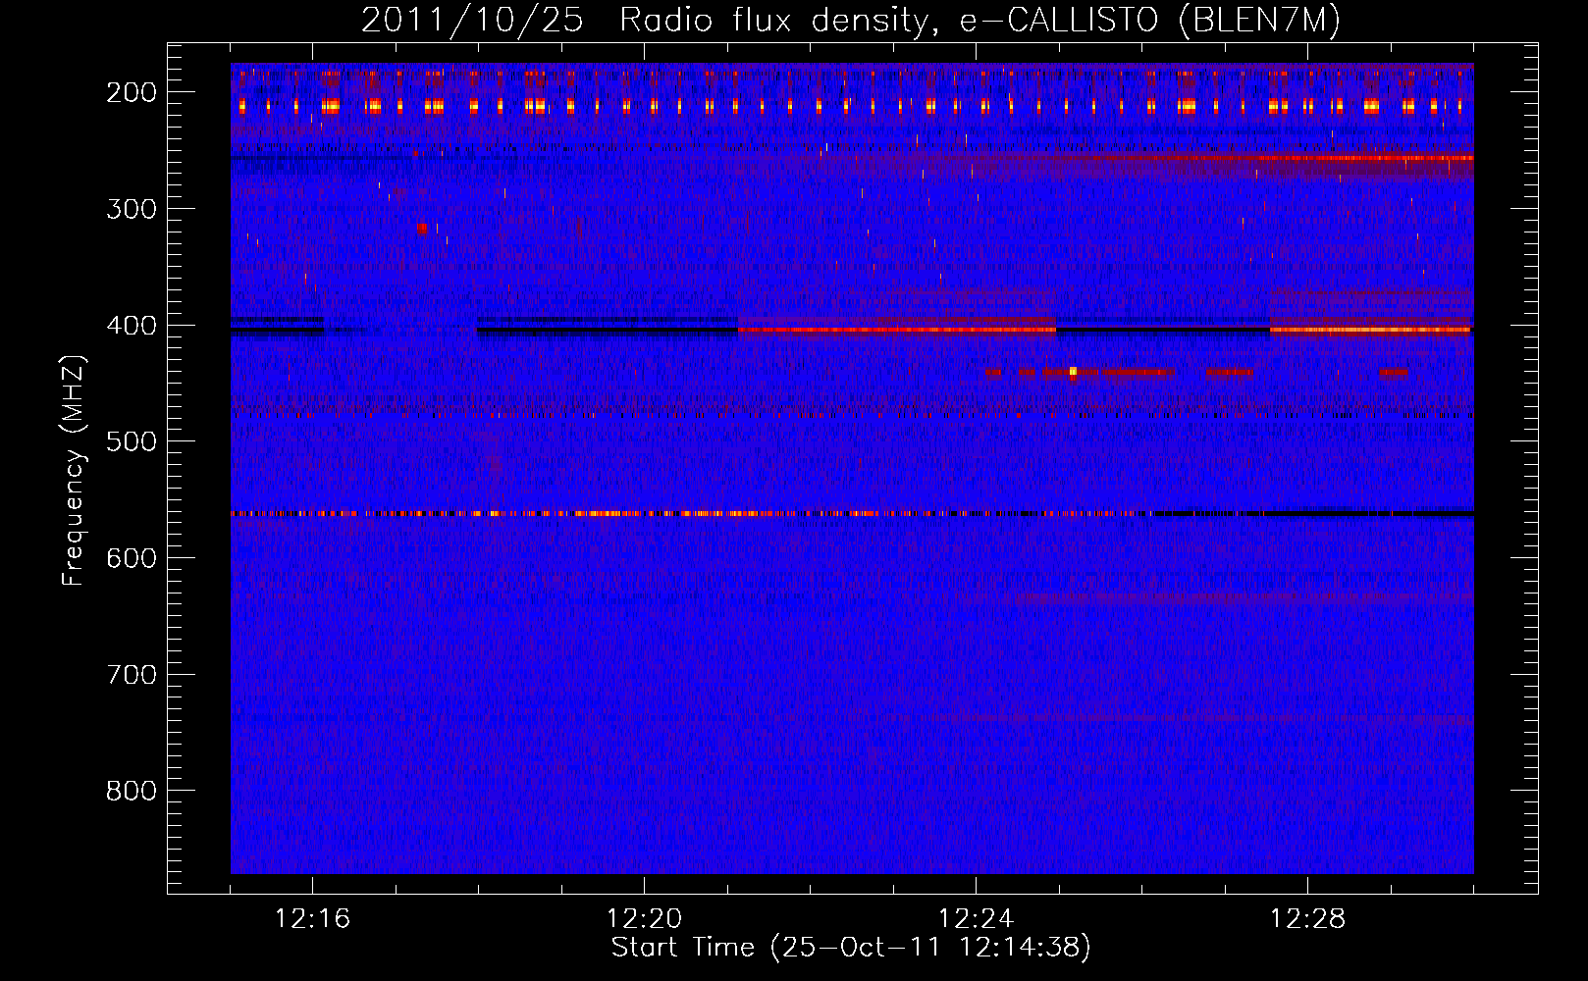Click the 12:28 time tick label
Screen dimensions: 1588x981
tap(1307, 919)
